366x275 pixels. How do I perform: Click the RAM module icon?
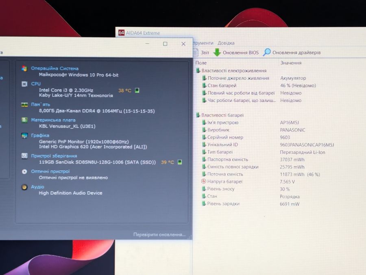24,104
